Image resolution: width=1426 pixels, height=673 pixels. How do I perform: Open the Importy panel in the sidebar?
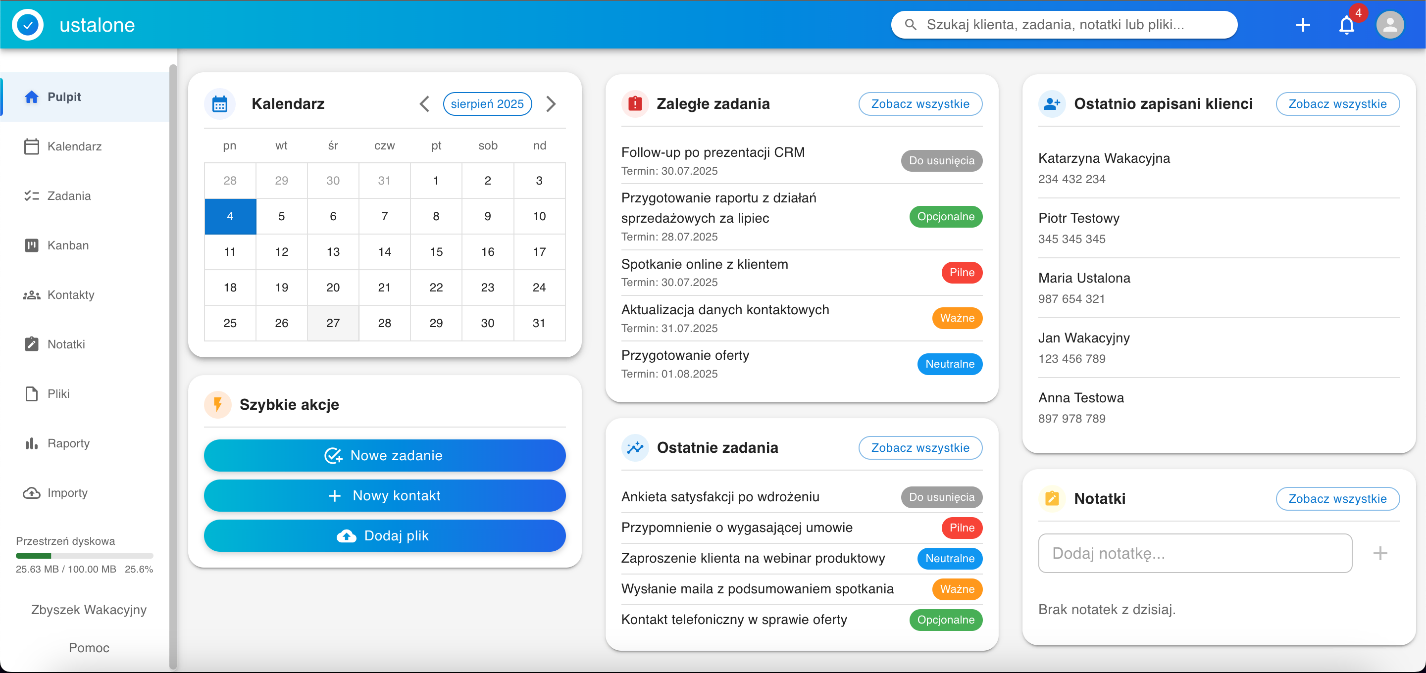pos(67,492)
